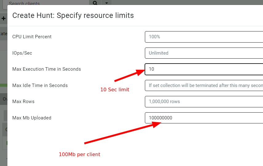The width and height of the screenshot is (263, 166).
Task: Click the plus icon behind the dialog
Action: point(3,18)
